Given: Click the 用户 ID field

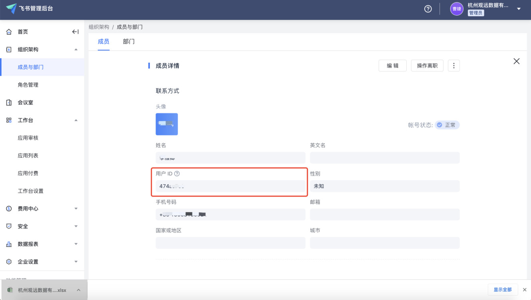Looking at the screenshot, I should [230, 186].
